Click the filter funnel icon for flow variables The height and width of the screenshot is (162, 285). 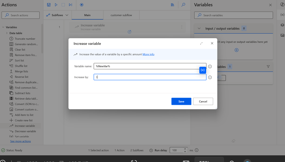(268, 67)
